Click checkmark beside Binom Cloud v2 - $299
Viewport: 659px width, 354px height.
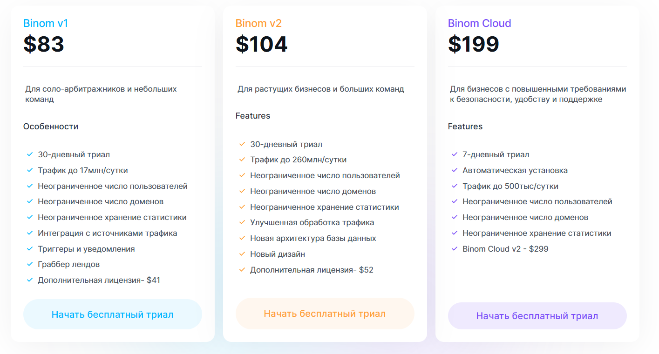(x=455, y=249)
